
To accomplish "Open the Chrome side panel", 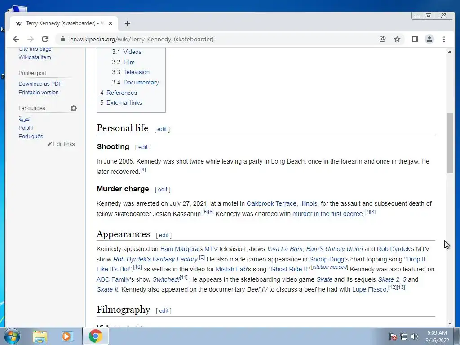I will click(x=415, y=39).
